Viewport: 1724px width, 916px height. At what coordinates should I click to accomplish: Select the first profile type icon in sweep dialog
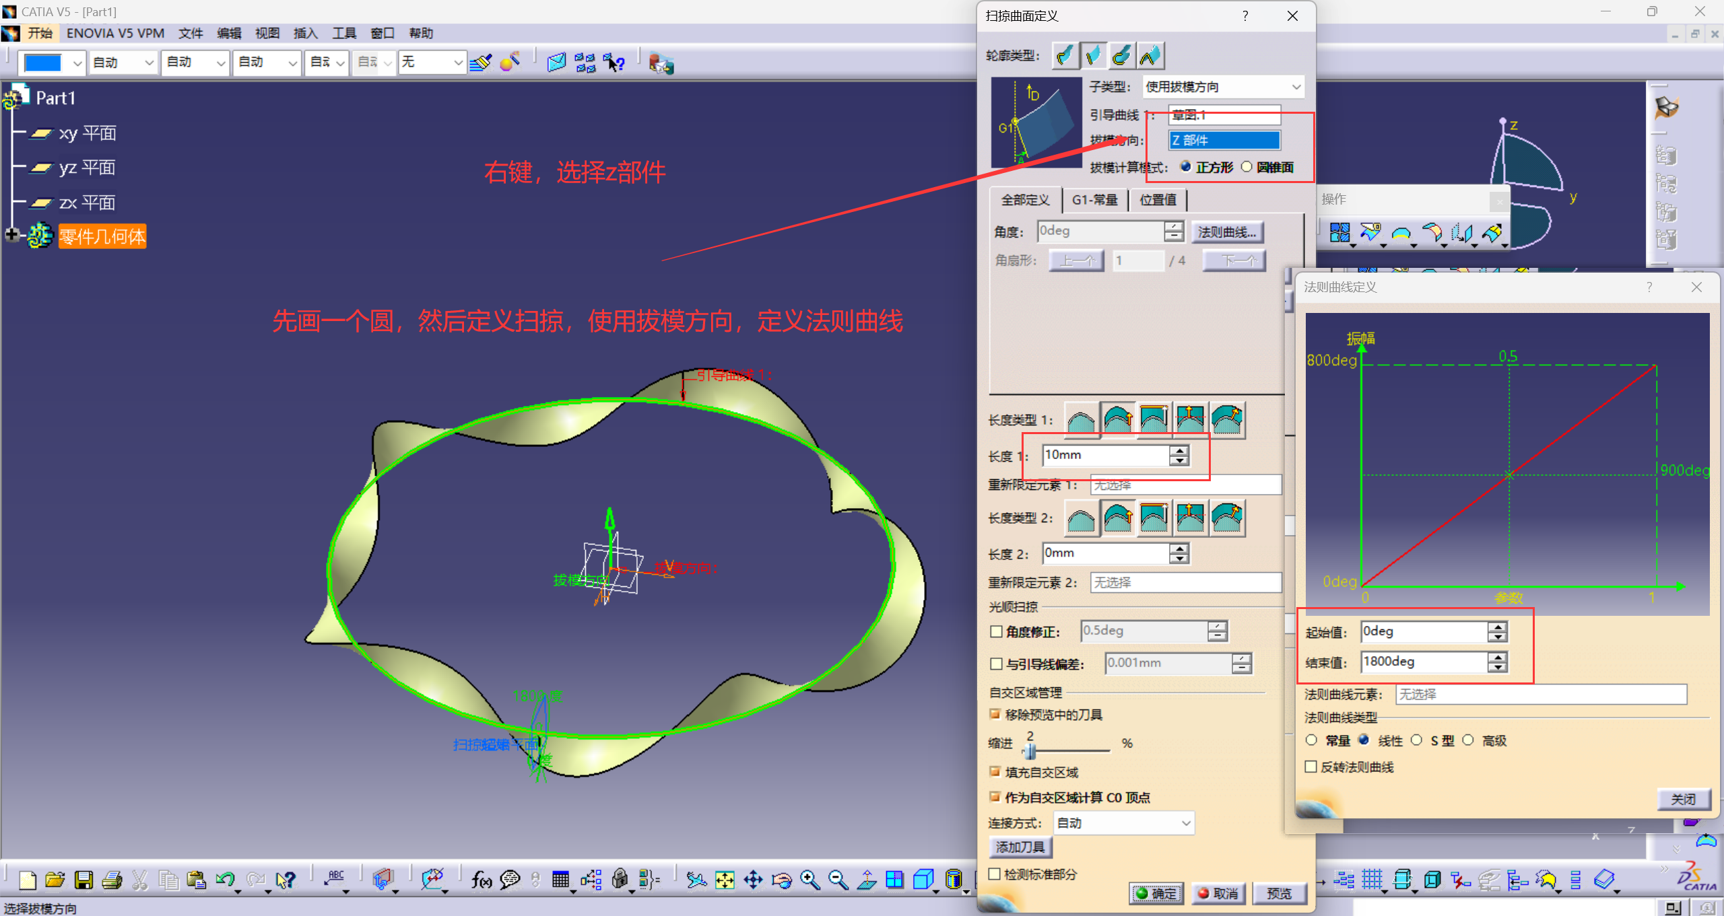1065,55
